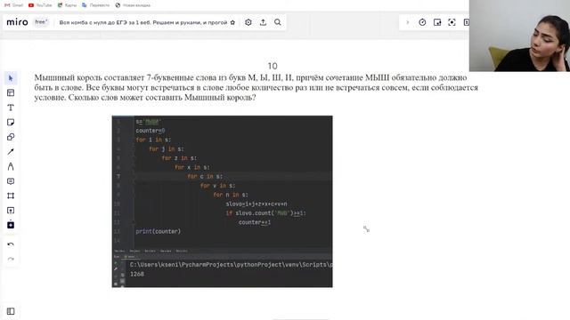Open the timer icon
The width and height of the screenshot is (570, 320).
point(422,22)
